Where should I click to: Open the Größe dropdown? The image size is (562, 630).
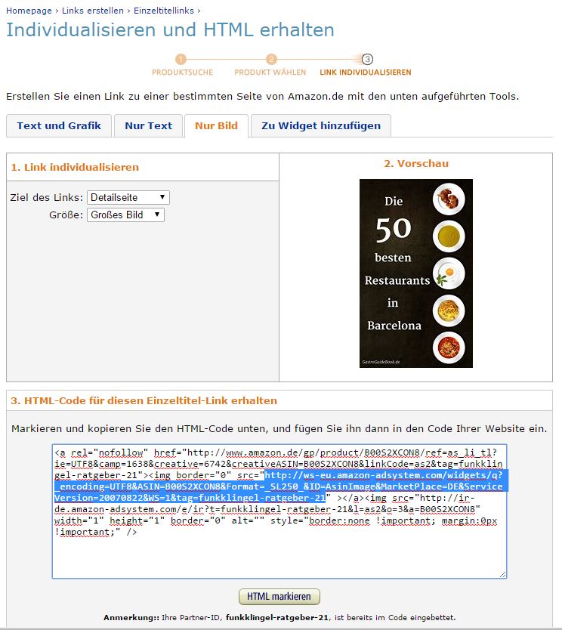(125, 215)
